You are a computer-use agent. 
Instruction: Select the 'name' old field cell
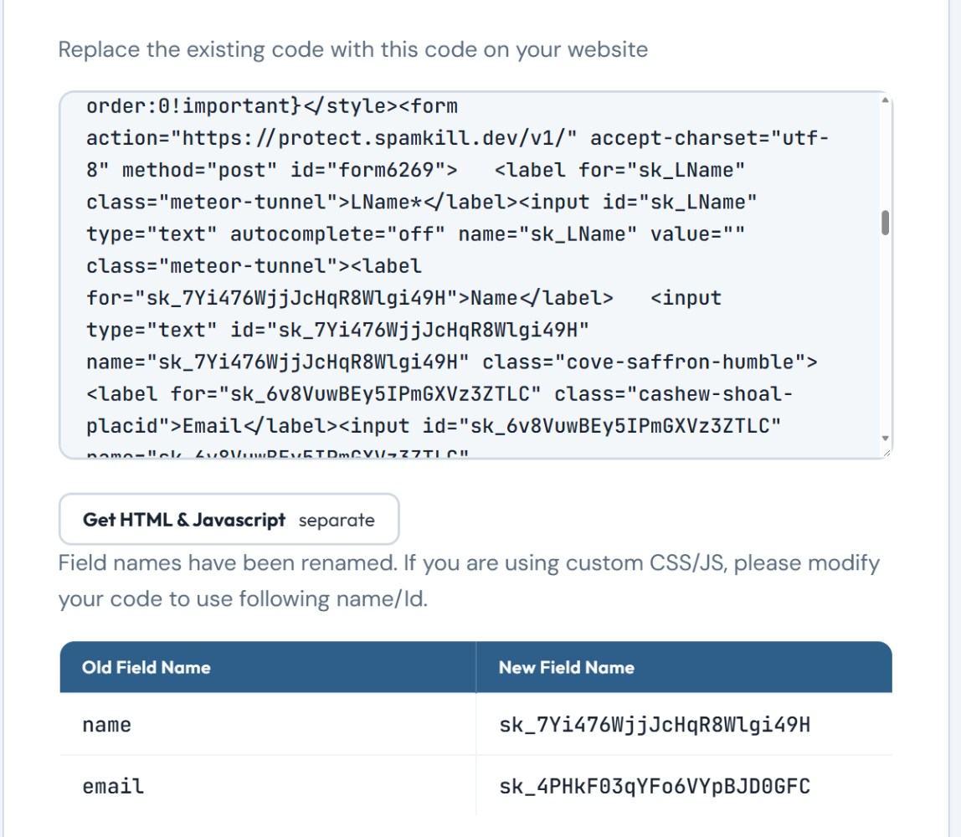click(x=268, y=724)
